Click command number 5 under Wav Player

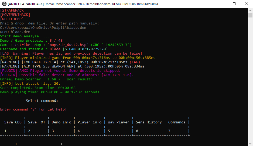pos(109,131)
